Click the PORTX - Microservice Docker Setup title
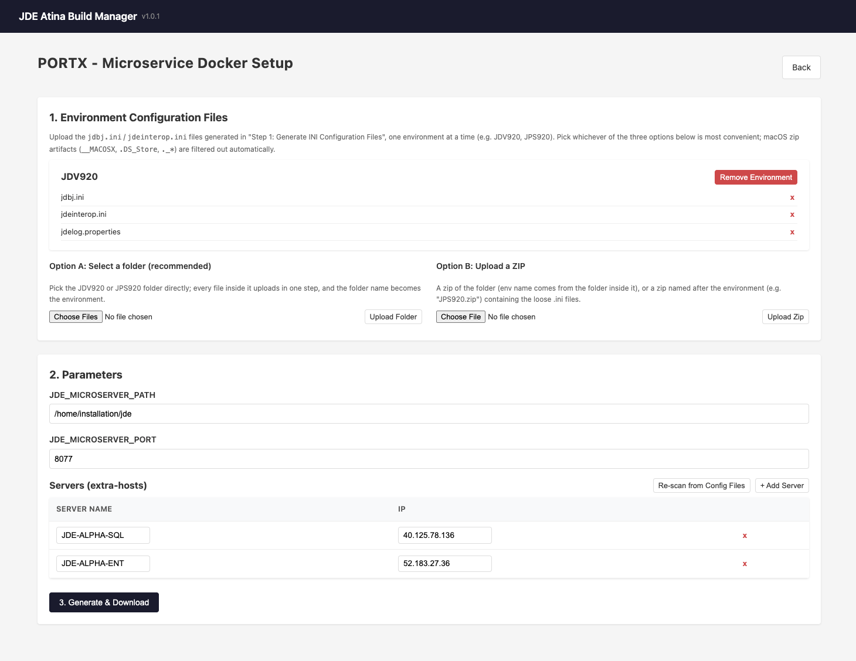This screenshot has height=661, width=856. 165,63
